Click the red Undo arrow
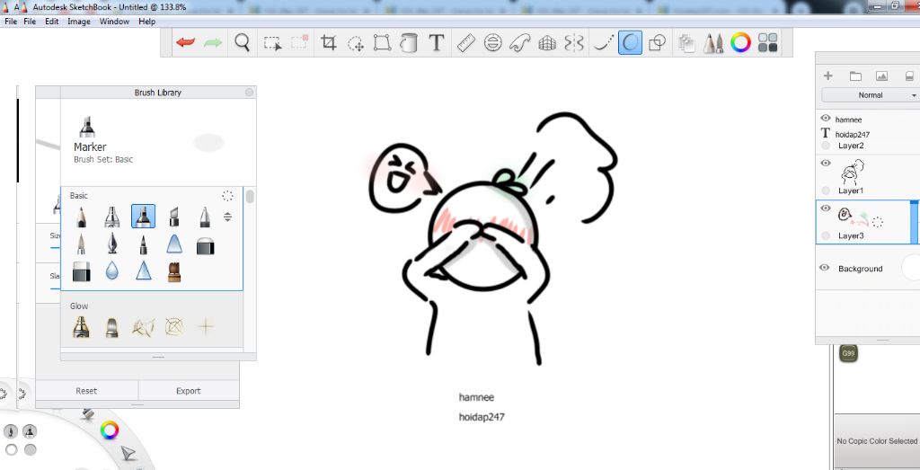Screen dimensions: 920x470 point(185,43)
